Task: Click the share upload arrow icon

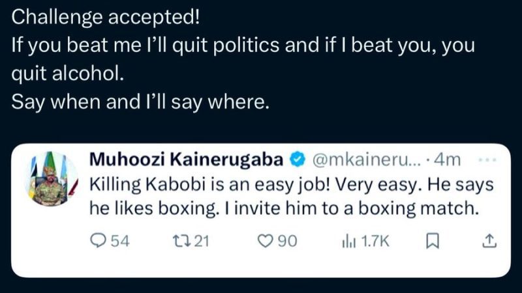Action: [488, 241]
